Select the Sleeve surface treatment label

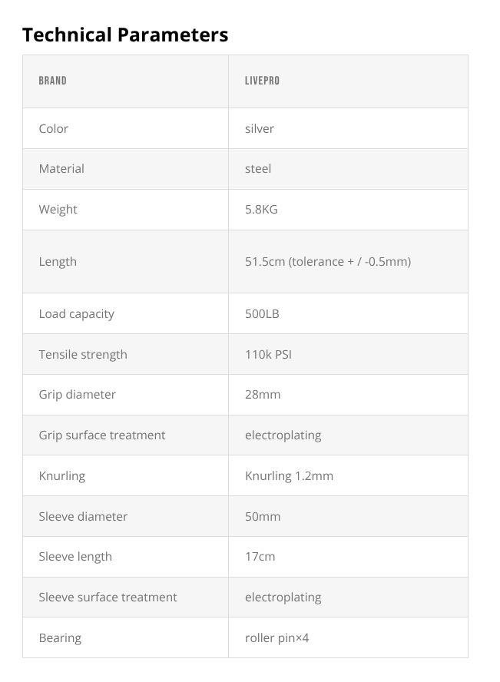click(x=108, y=597)
